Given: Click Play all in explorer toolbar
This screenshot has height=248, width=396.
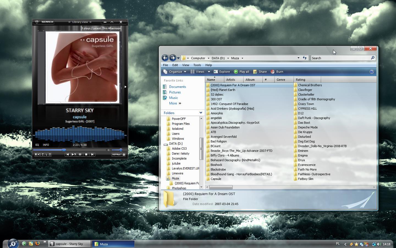Looking at the screenshot, I should (x=241, y=72).
